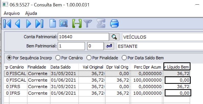Viewport: 203px width, 104px height.
Task: Click the Perc Dpr Acum column header
Action: (146, 67)
